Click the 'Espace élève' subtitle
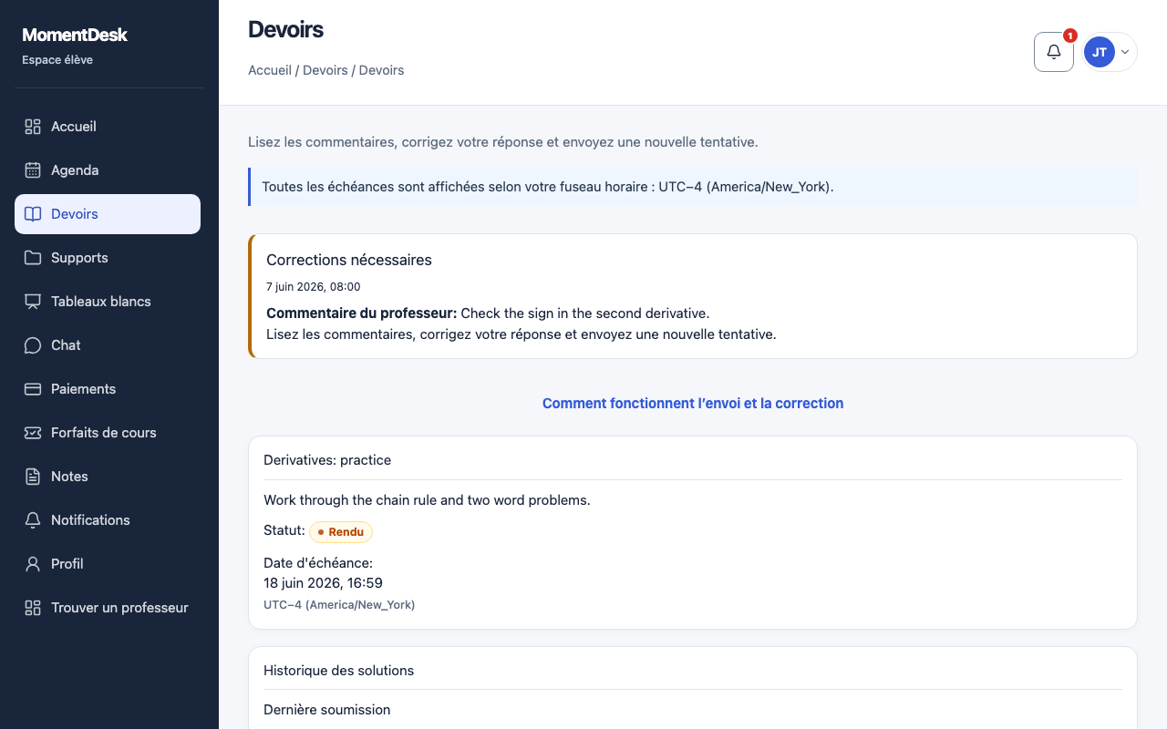 [57, 60]
